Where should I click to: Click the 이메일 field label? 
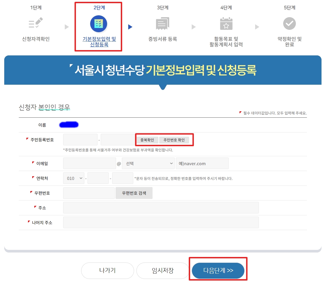(x=42, y=164)
